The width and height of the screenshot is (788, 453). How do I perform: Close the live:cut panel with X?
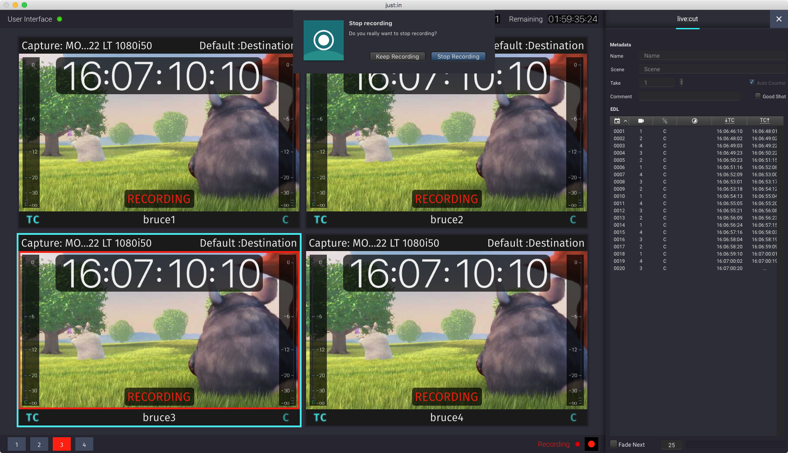pos(779,19)
